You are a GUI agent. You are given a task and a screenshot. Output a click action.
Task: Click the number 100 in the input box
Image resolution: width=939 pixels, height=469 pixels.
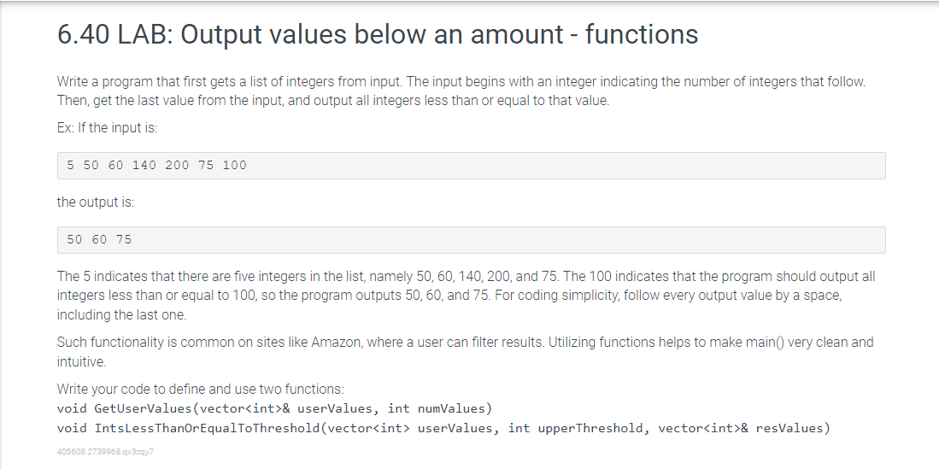tap(235, 166)
